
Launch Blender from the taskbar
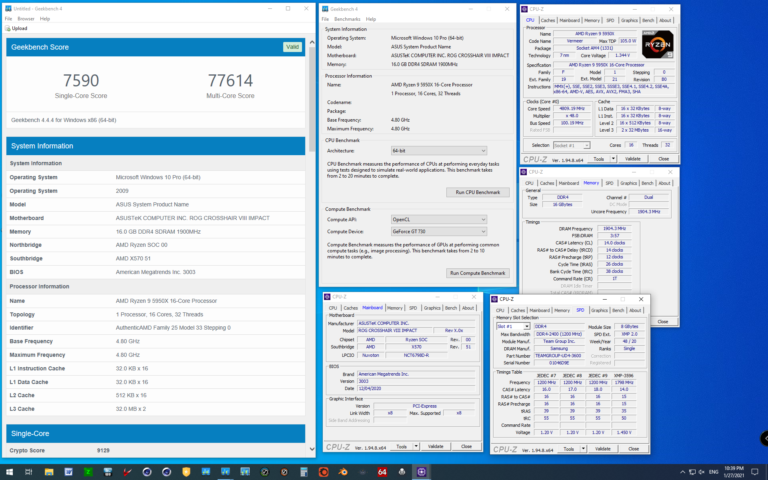pyautogui.click(x=343, y=472)
